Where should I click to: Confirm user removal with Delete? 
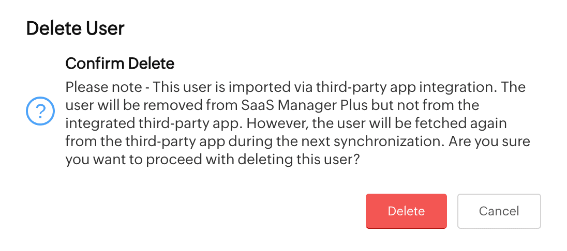(x=406, y=211)
